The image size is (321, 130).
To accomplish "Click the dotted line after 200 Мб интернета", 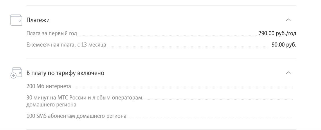I will 181,88.
